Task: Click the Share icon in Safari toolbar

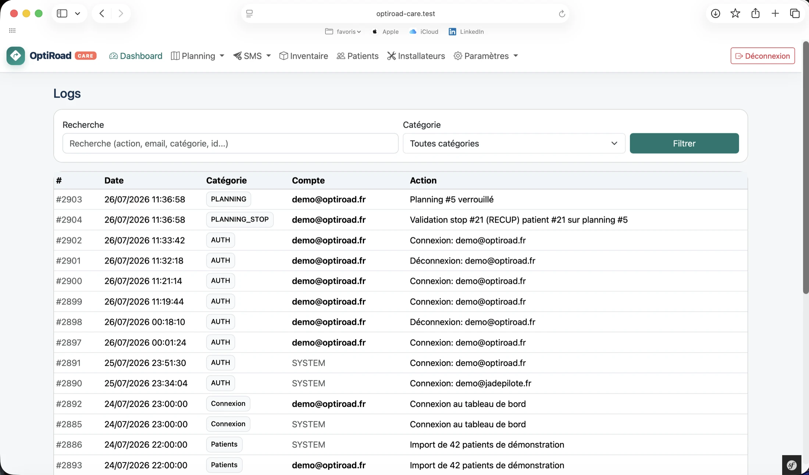Action: click(x=755, y=14)
